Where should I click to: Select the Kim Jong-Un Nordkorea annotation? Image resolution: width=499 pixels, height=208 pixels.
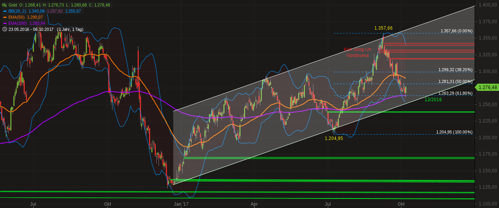(x=357, y=52)
